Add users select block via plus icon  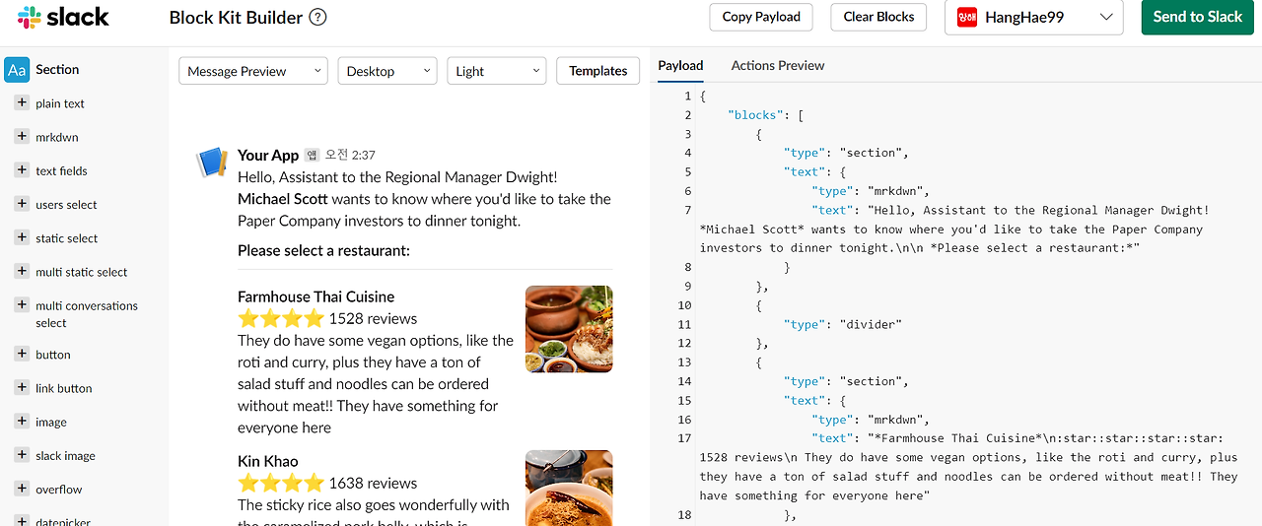click(x=21, y=204)
